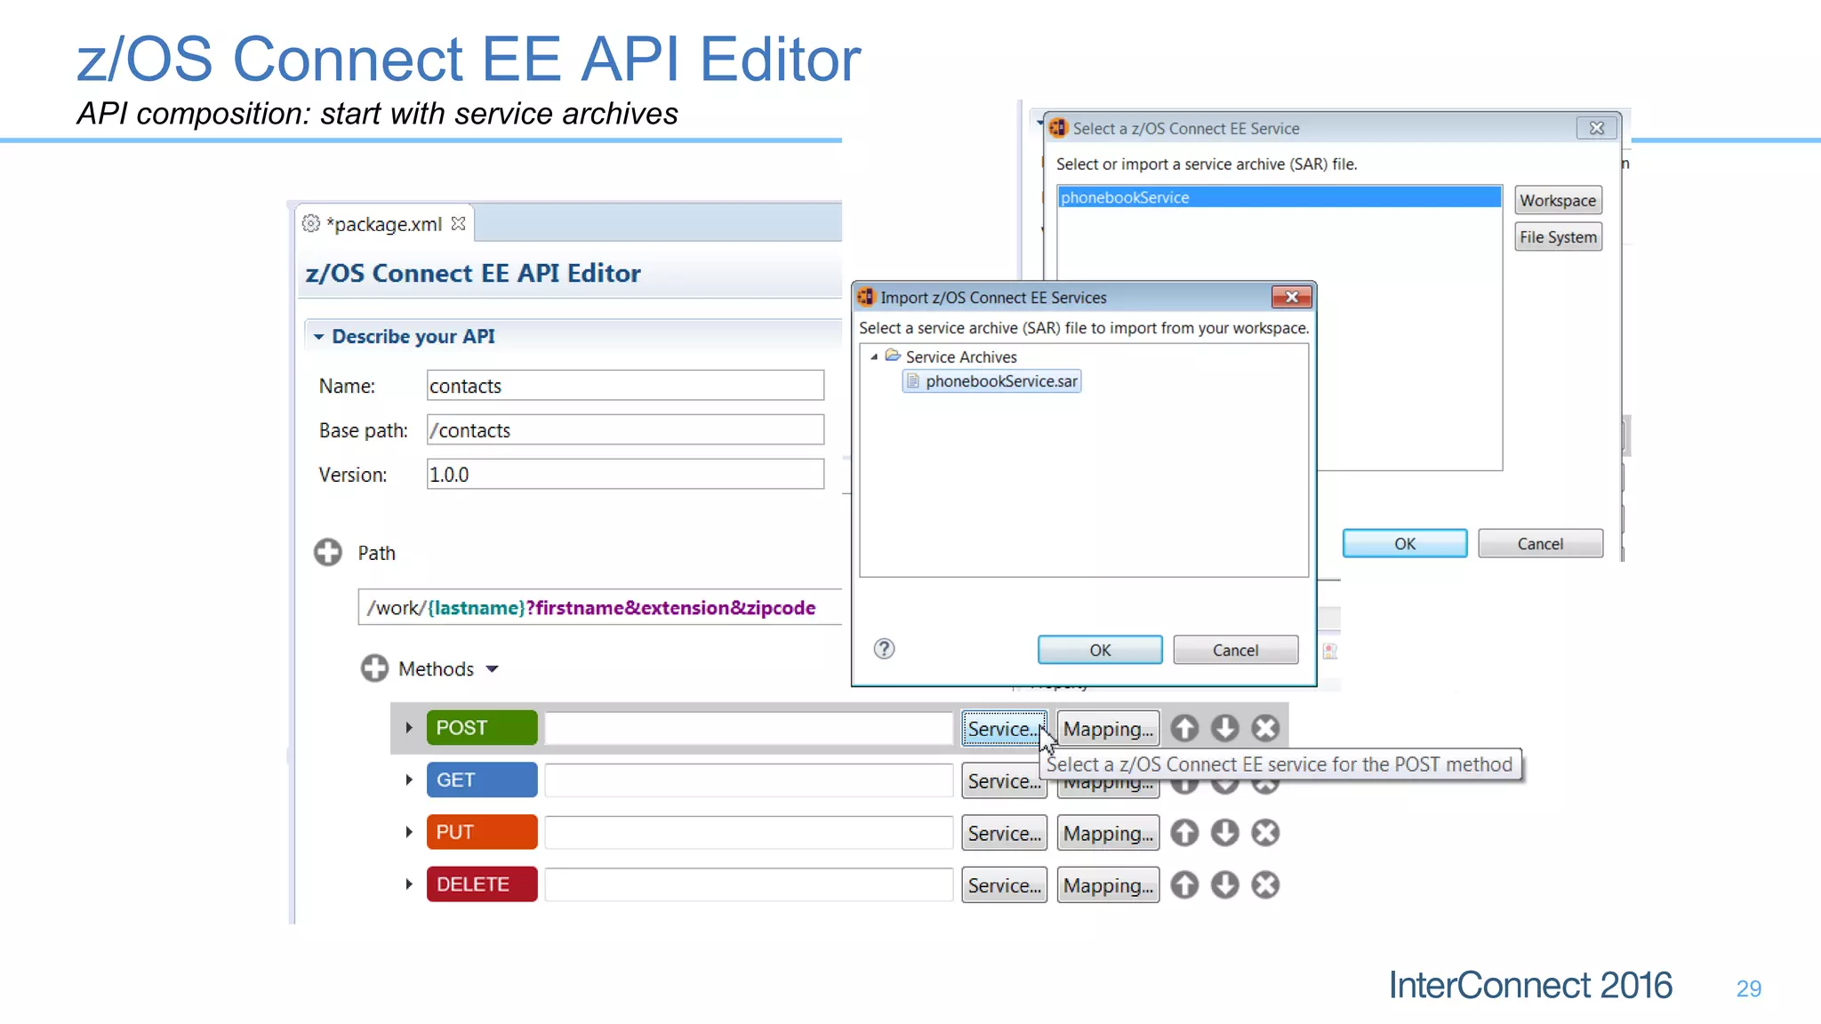Close the package.xml editor tab
This screenshot has width=1821, height=1024.
tap(458, 223)
